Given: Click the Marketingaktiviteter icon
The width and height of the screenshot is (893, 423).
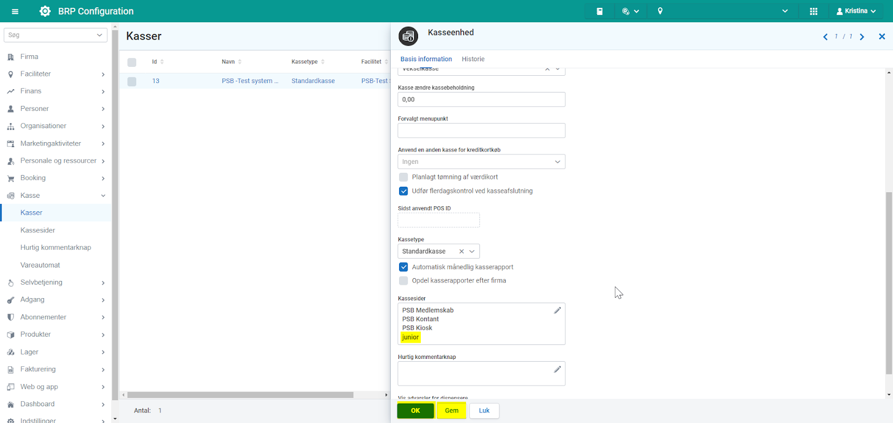Looking at the screenshot, I should point(11,144).
